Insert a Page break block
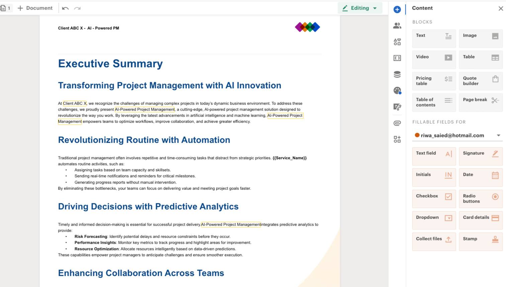The height and width of the screenshot is (287, 506). pos(481,102)
